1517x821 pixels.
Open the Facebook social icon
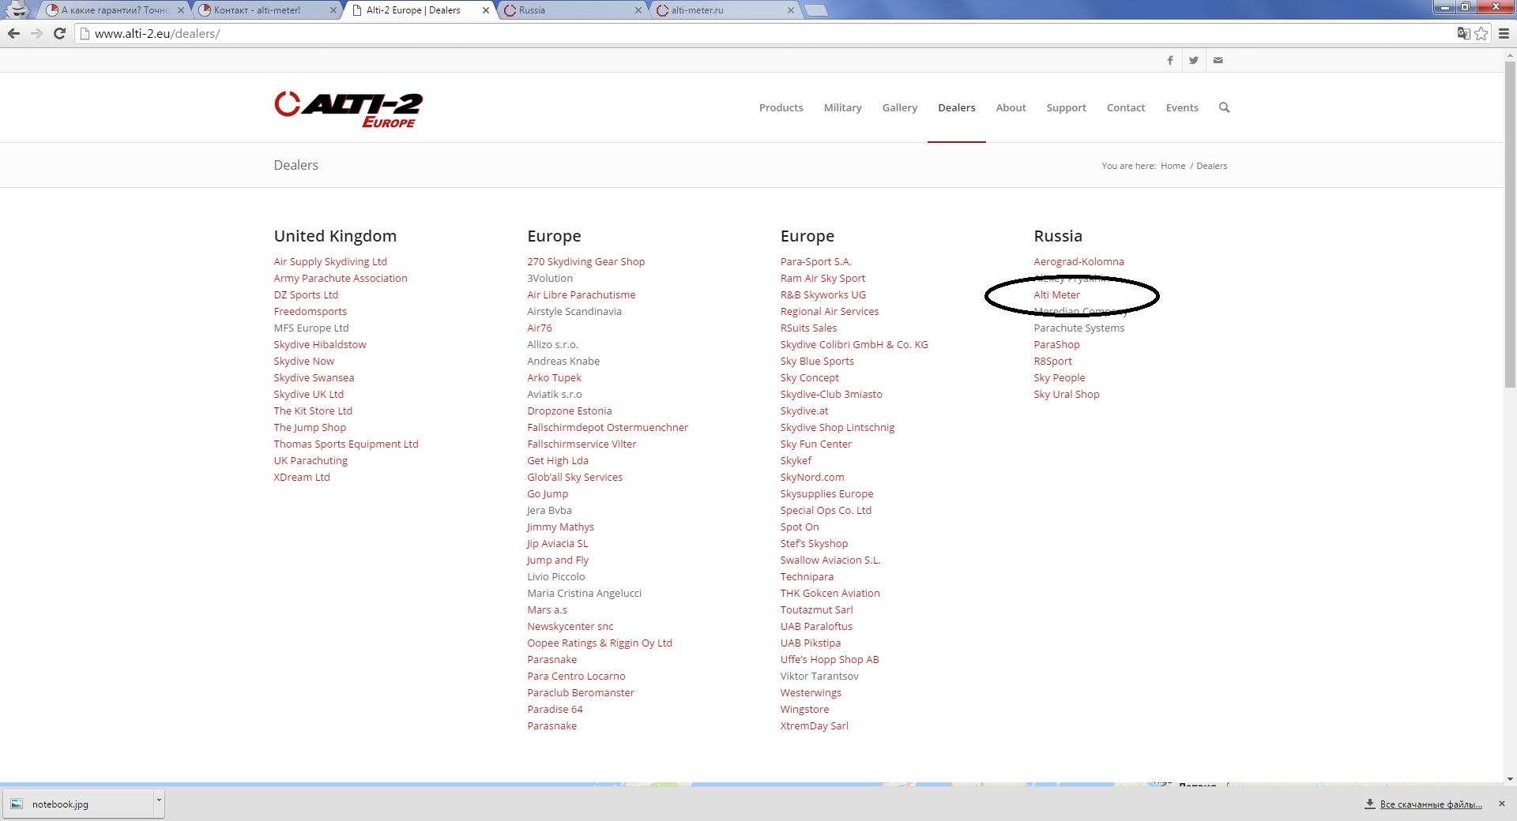click(x=1170, y=60)
